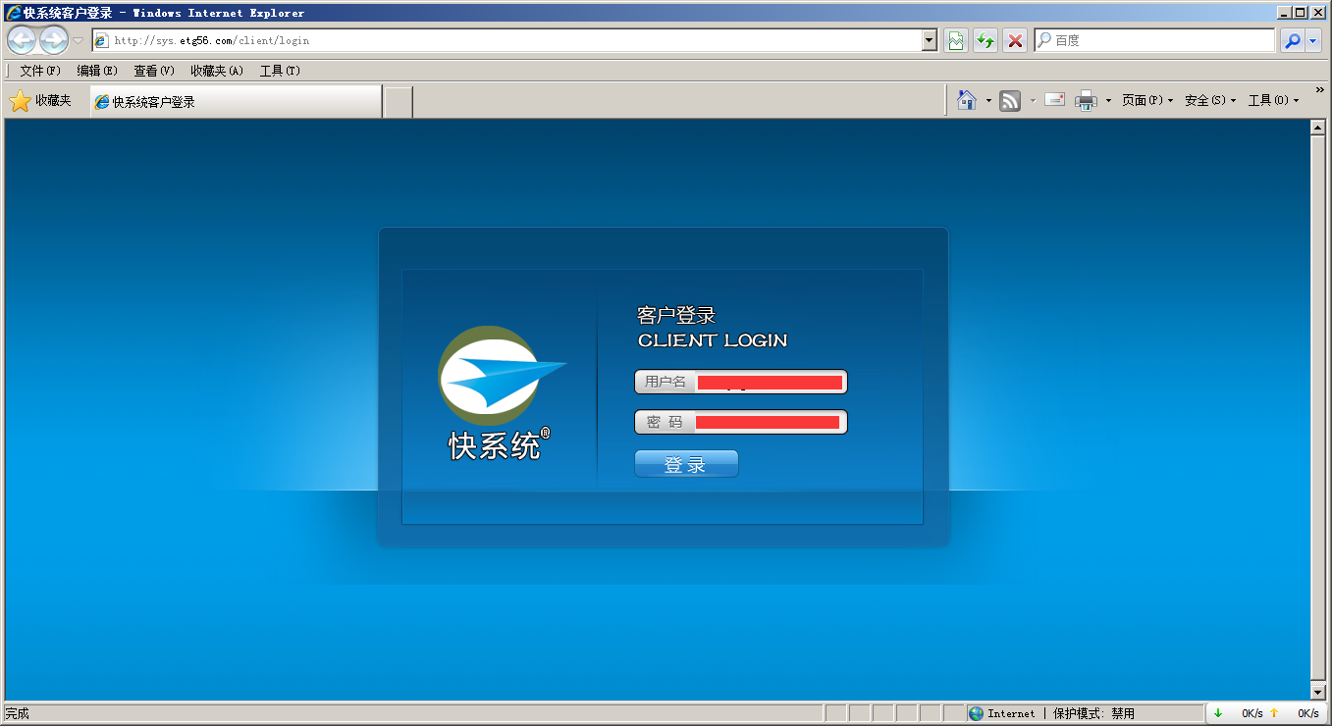Click the 保护模式: 禁用 status text
This screenshot has height=726, width=1332.
(1093, 713)
